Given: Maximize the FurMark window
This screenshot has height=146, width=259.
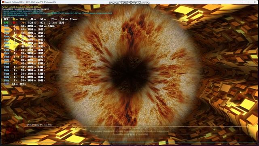Looking at the screenshot, I should 249,2.
